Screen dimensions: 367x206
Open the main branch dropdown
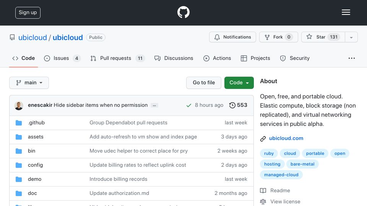[x=29, y=83]
